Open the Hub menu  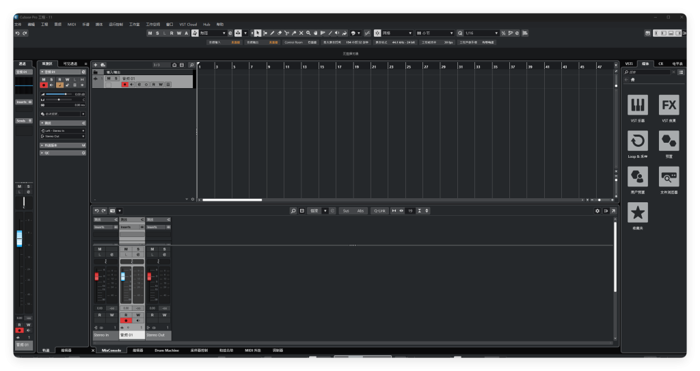click(206, 25)
